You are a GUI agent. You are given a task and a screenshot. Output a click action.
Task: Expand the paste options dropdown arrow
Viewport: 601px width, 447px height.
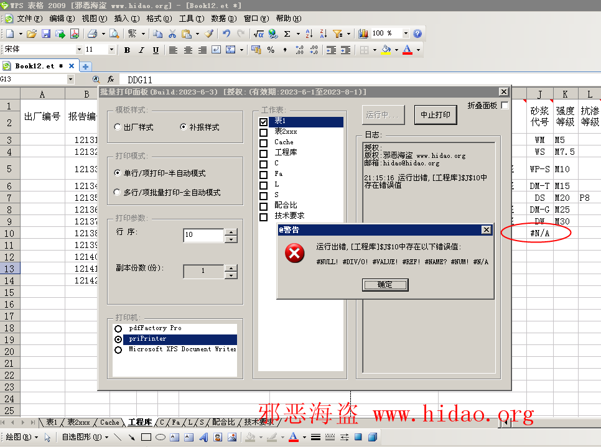point(197,34)
